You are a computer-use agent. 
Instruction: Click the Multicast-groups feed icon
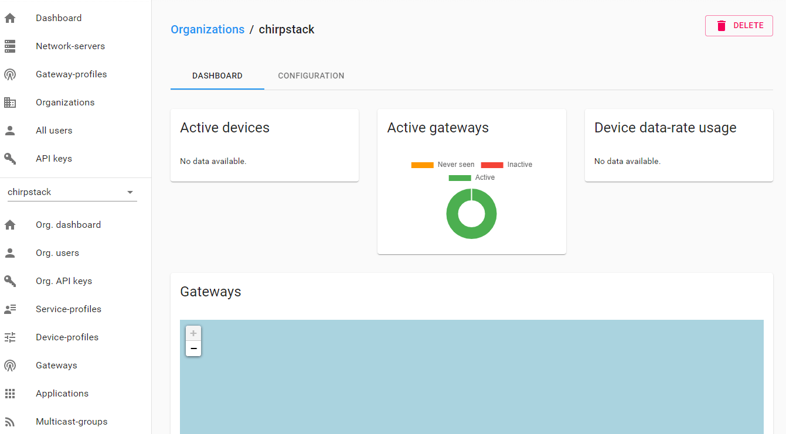click(10, 422)
